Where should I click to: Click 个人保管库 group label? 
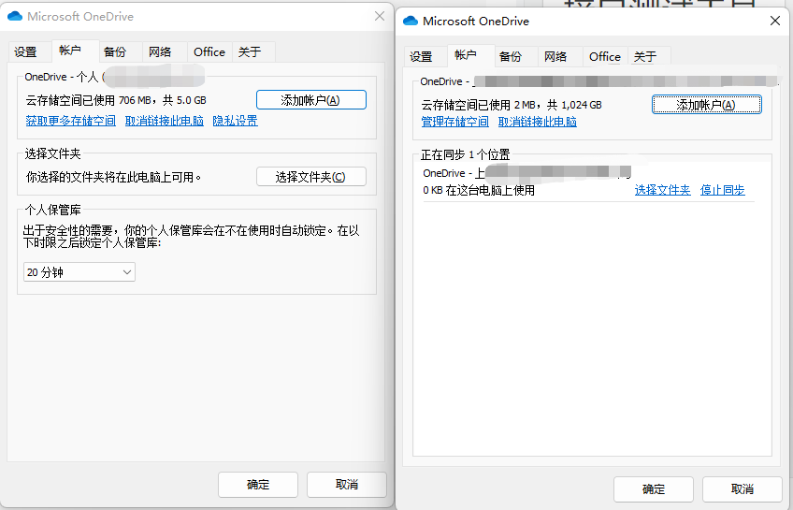[x=52, y=210]
